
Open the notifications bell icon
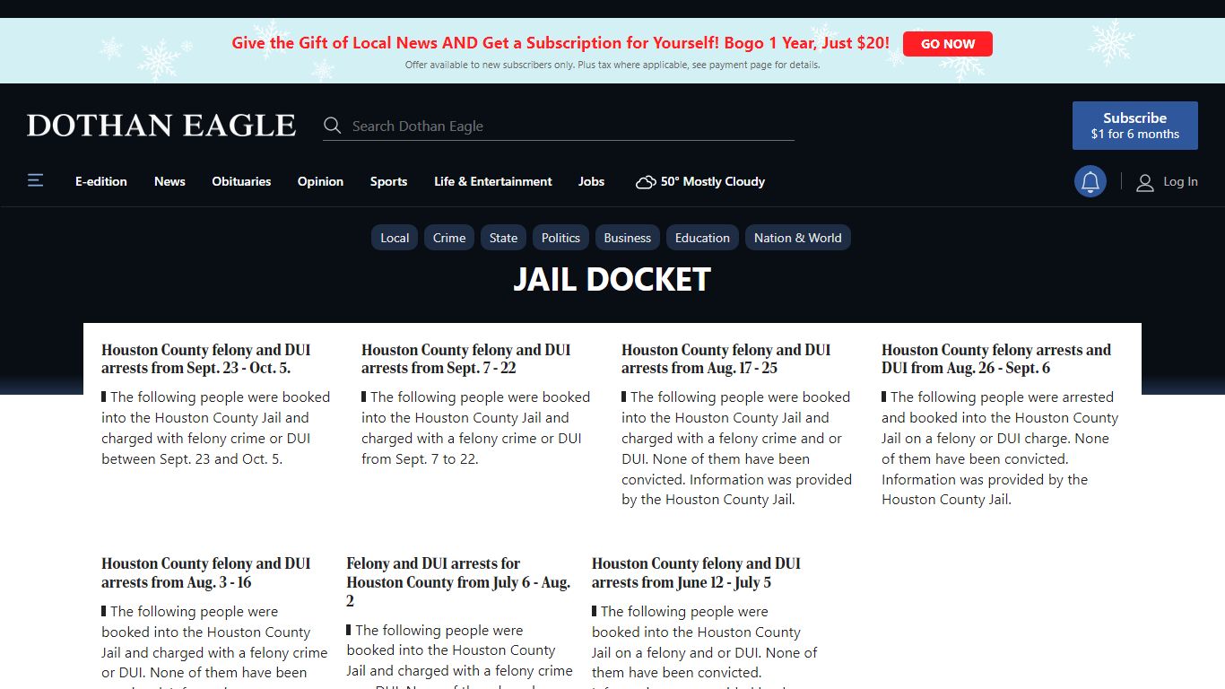(x=1090, y=182)
